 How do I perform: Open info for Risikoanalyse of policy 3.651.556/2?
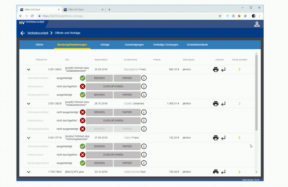point(144,86)
